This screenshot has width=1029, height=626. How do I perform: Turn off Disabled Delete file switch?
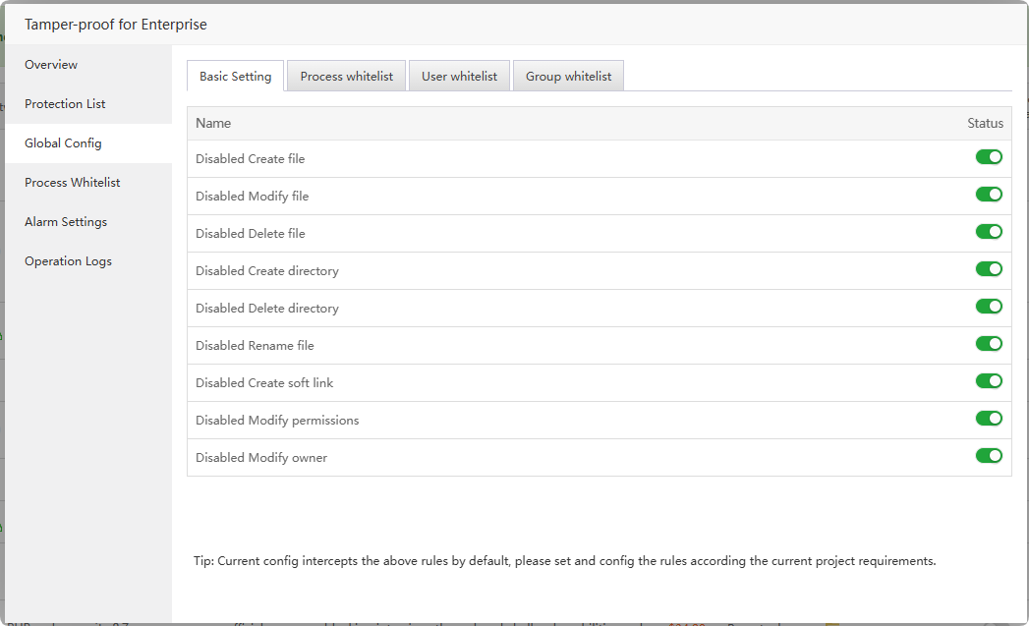989,232
